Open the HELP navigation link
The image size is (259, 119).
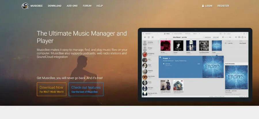[100, 6]
